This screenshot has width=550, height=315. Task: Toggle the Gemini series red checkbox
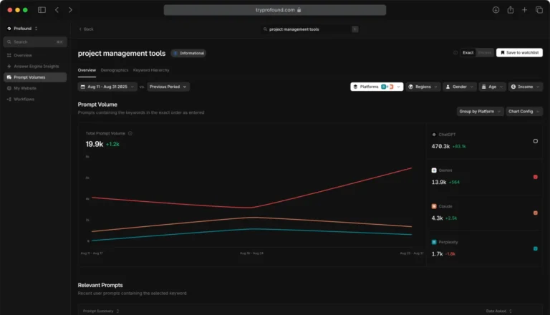[x=535, y=177]
